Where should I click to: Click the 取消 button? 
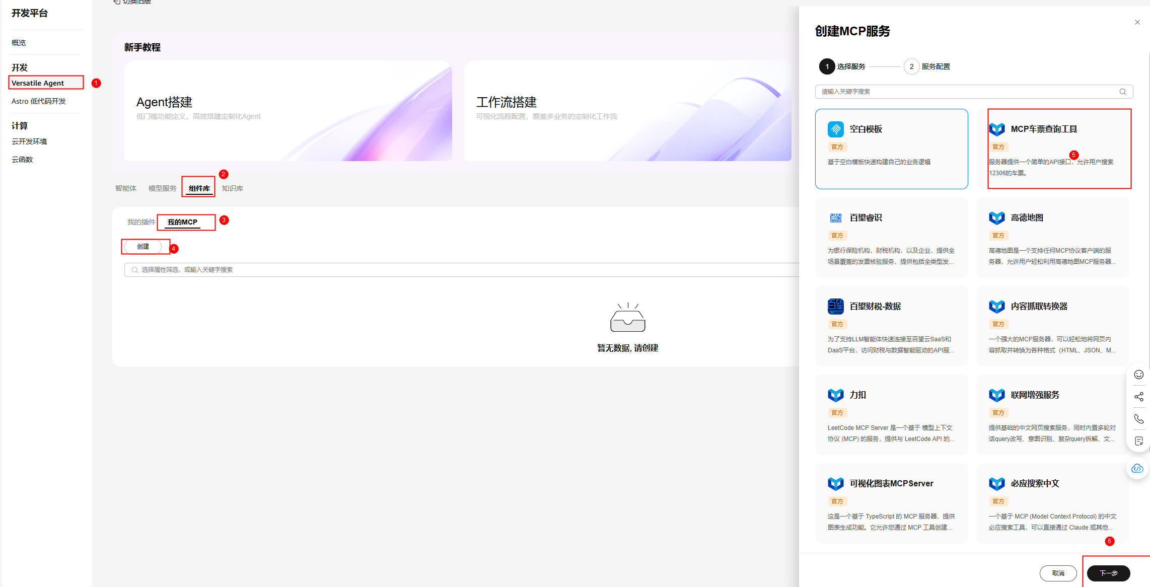pyautogui.click(x=1058, y=573)
